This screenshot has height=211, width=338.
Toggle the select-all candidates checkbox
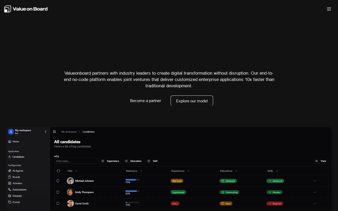coord(59,171)
